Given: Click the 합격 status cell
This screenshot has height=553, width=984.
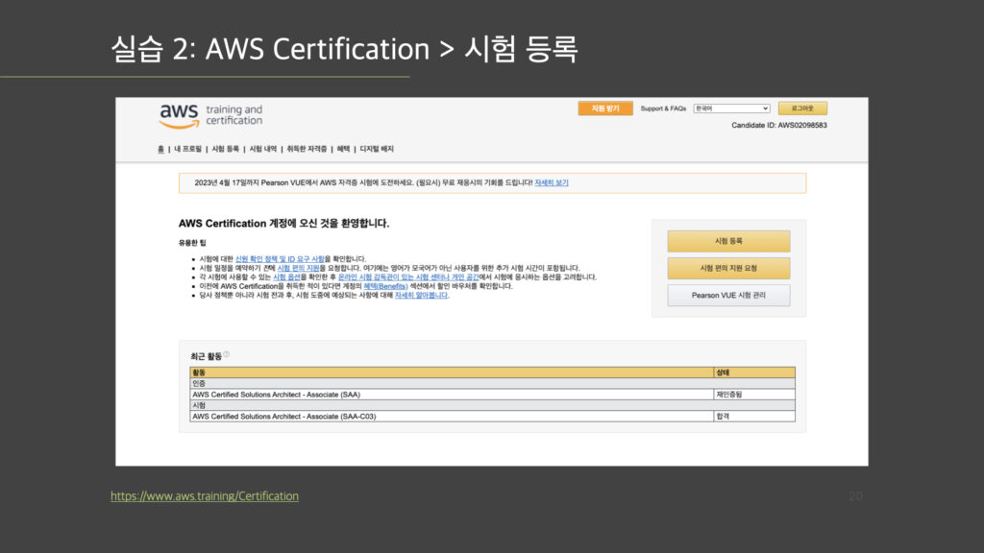Looking at the screenshot, I should (x=754, y=417).
